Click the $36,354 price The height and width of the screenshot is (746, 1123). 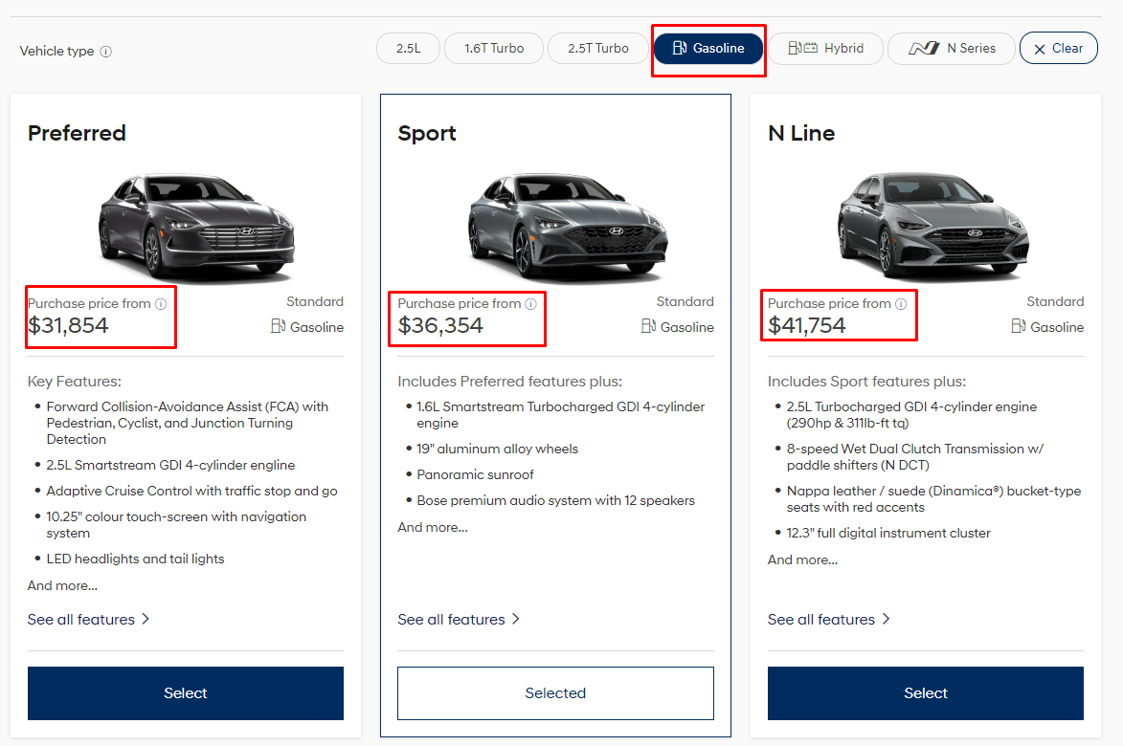440,325
